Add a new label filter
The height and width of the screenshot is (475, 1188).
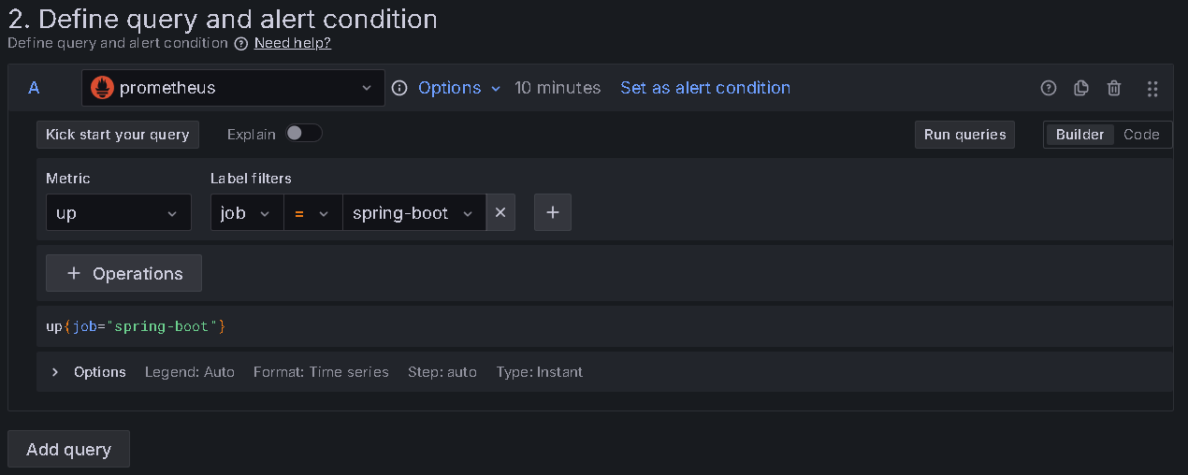(553, 213)
